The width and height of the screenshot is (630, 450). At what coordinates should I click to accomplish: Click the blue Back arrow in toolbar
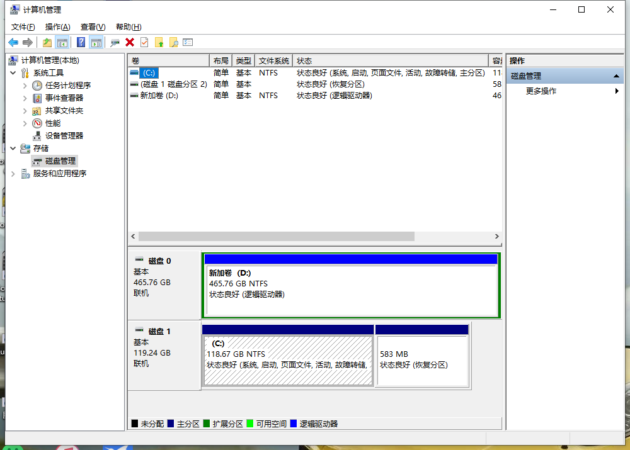click(x=13, y=42)
